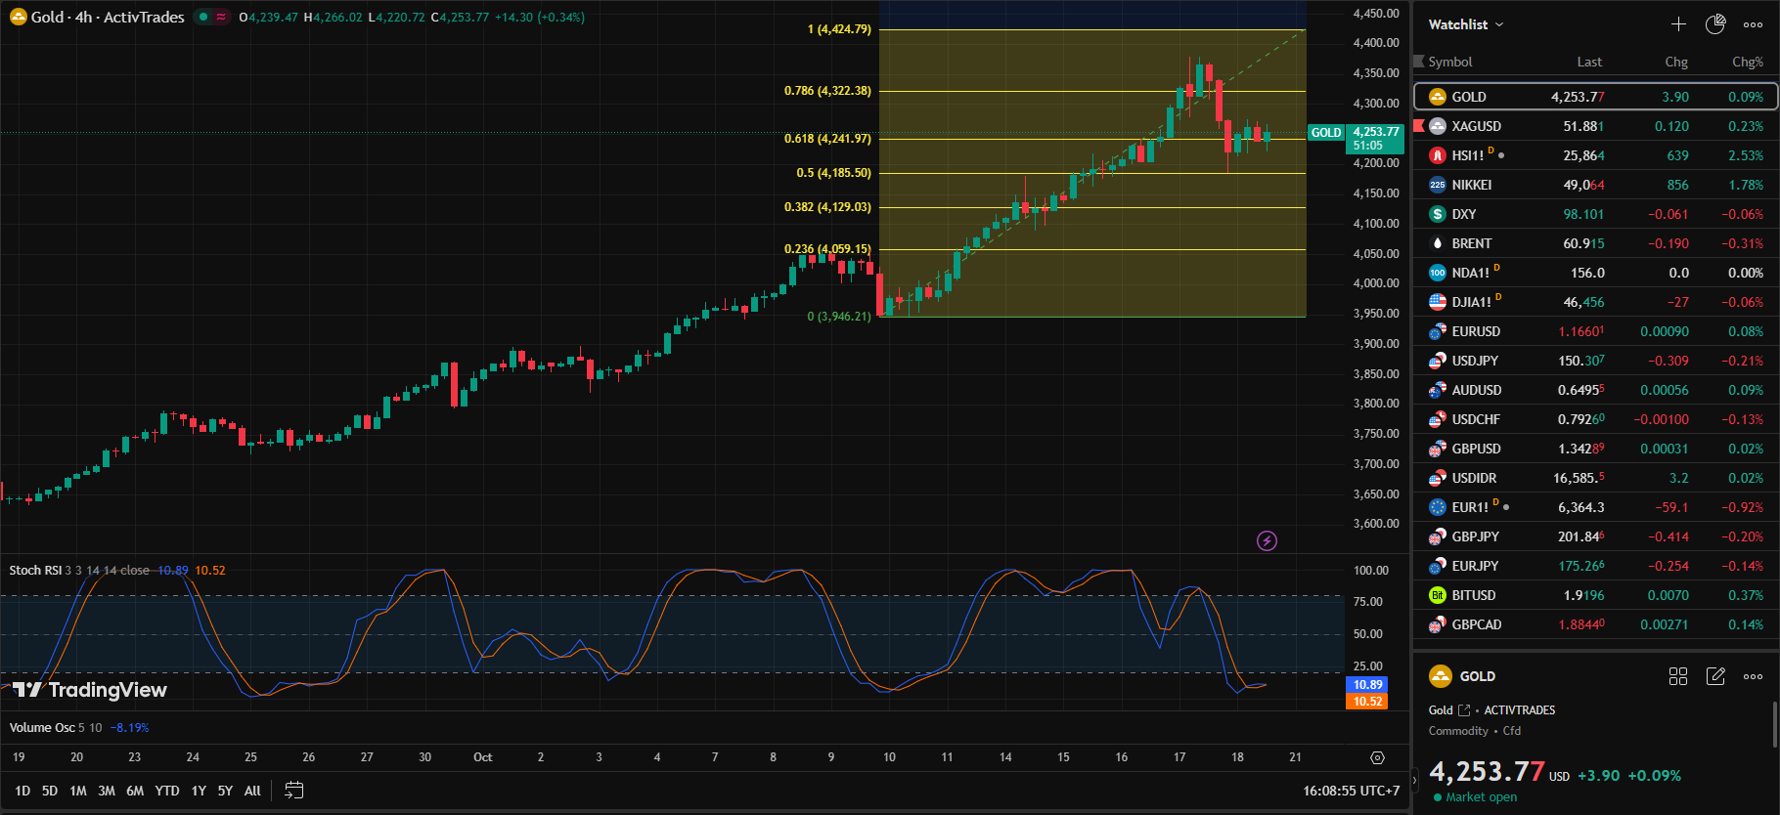This screenshot has width=1780, height=815.
Task: Click the Go to date calendar icon
Action: coord(293,791)
